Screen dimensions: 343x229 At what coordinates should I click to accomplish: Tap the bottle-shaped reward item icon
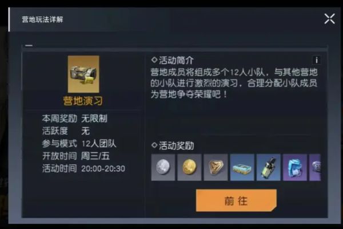(x=269, y=167)
